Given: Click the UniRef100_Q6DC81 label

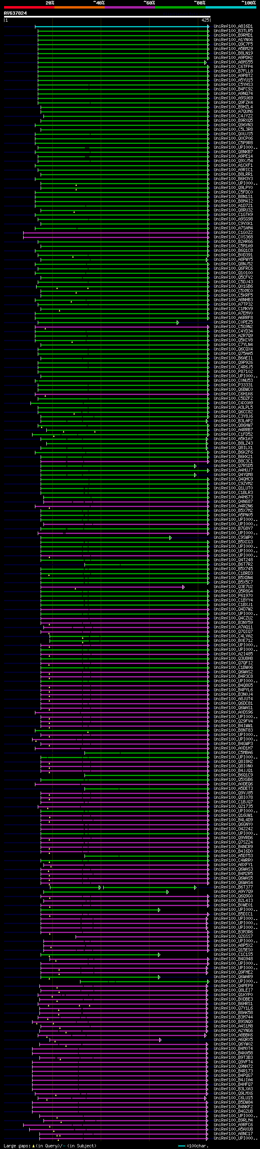Looking at the screenshot, I should coord(233,704).
